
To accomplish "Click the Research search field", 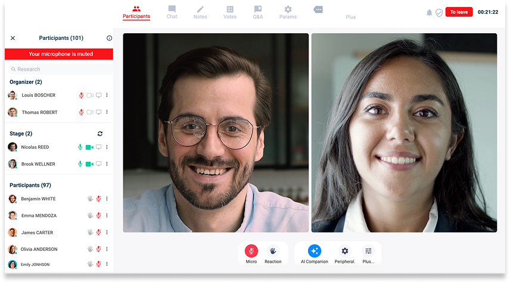I will tap(58, 69).
